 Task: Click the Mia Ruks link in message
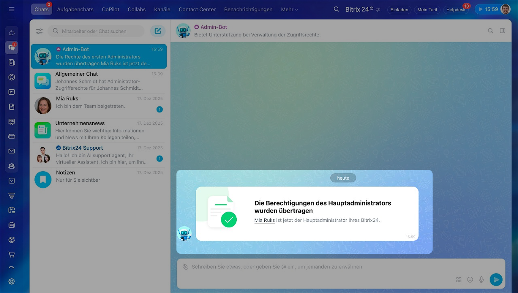pos(265,220)
